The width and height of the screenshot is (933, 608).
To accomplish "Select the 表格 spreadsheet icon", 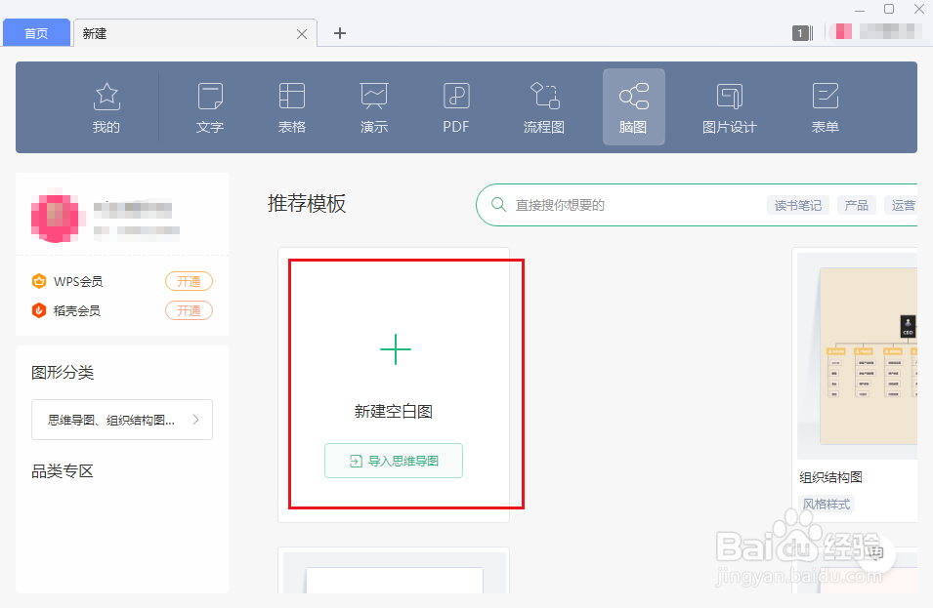I will coord(291,96).
